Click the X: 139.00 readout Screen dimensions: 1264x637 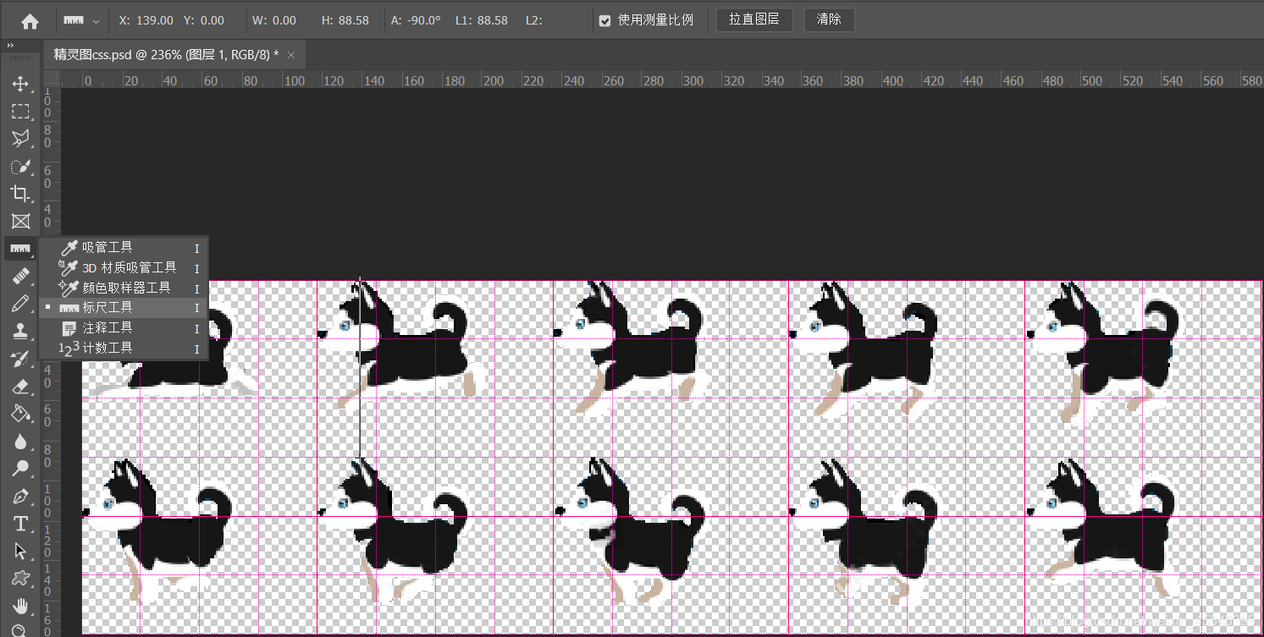coord(146,20)
